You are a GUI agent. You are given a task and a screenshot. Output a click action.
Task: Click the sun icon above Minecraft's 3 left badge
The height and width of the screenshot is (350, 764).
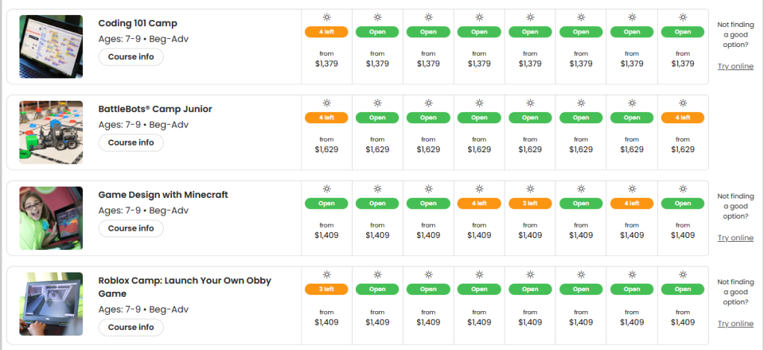click(529, 189)
